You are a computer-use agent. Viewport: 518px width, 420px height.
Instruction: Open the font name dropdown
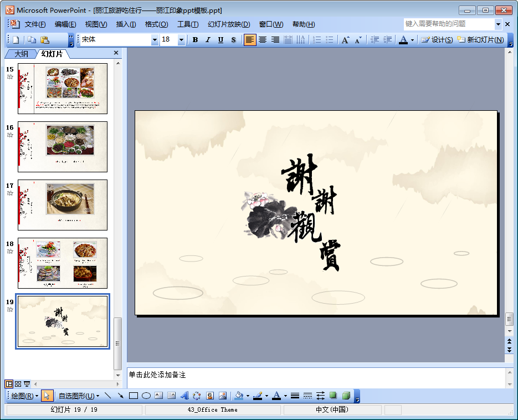click(x=154, y=40)
